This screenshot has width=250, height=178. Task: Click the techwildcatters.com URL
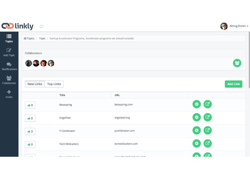[x=126, y=144]
